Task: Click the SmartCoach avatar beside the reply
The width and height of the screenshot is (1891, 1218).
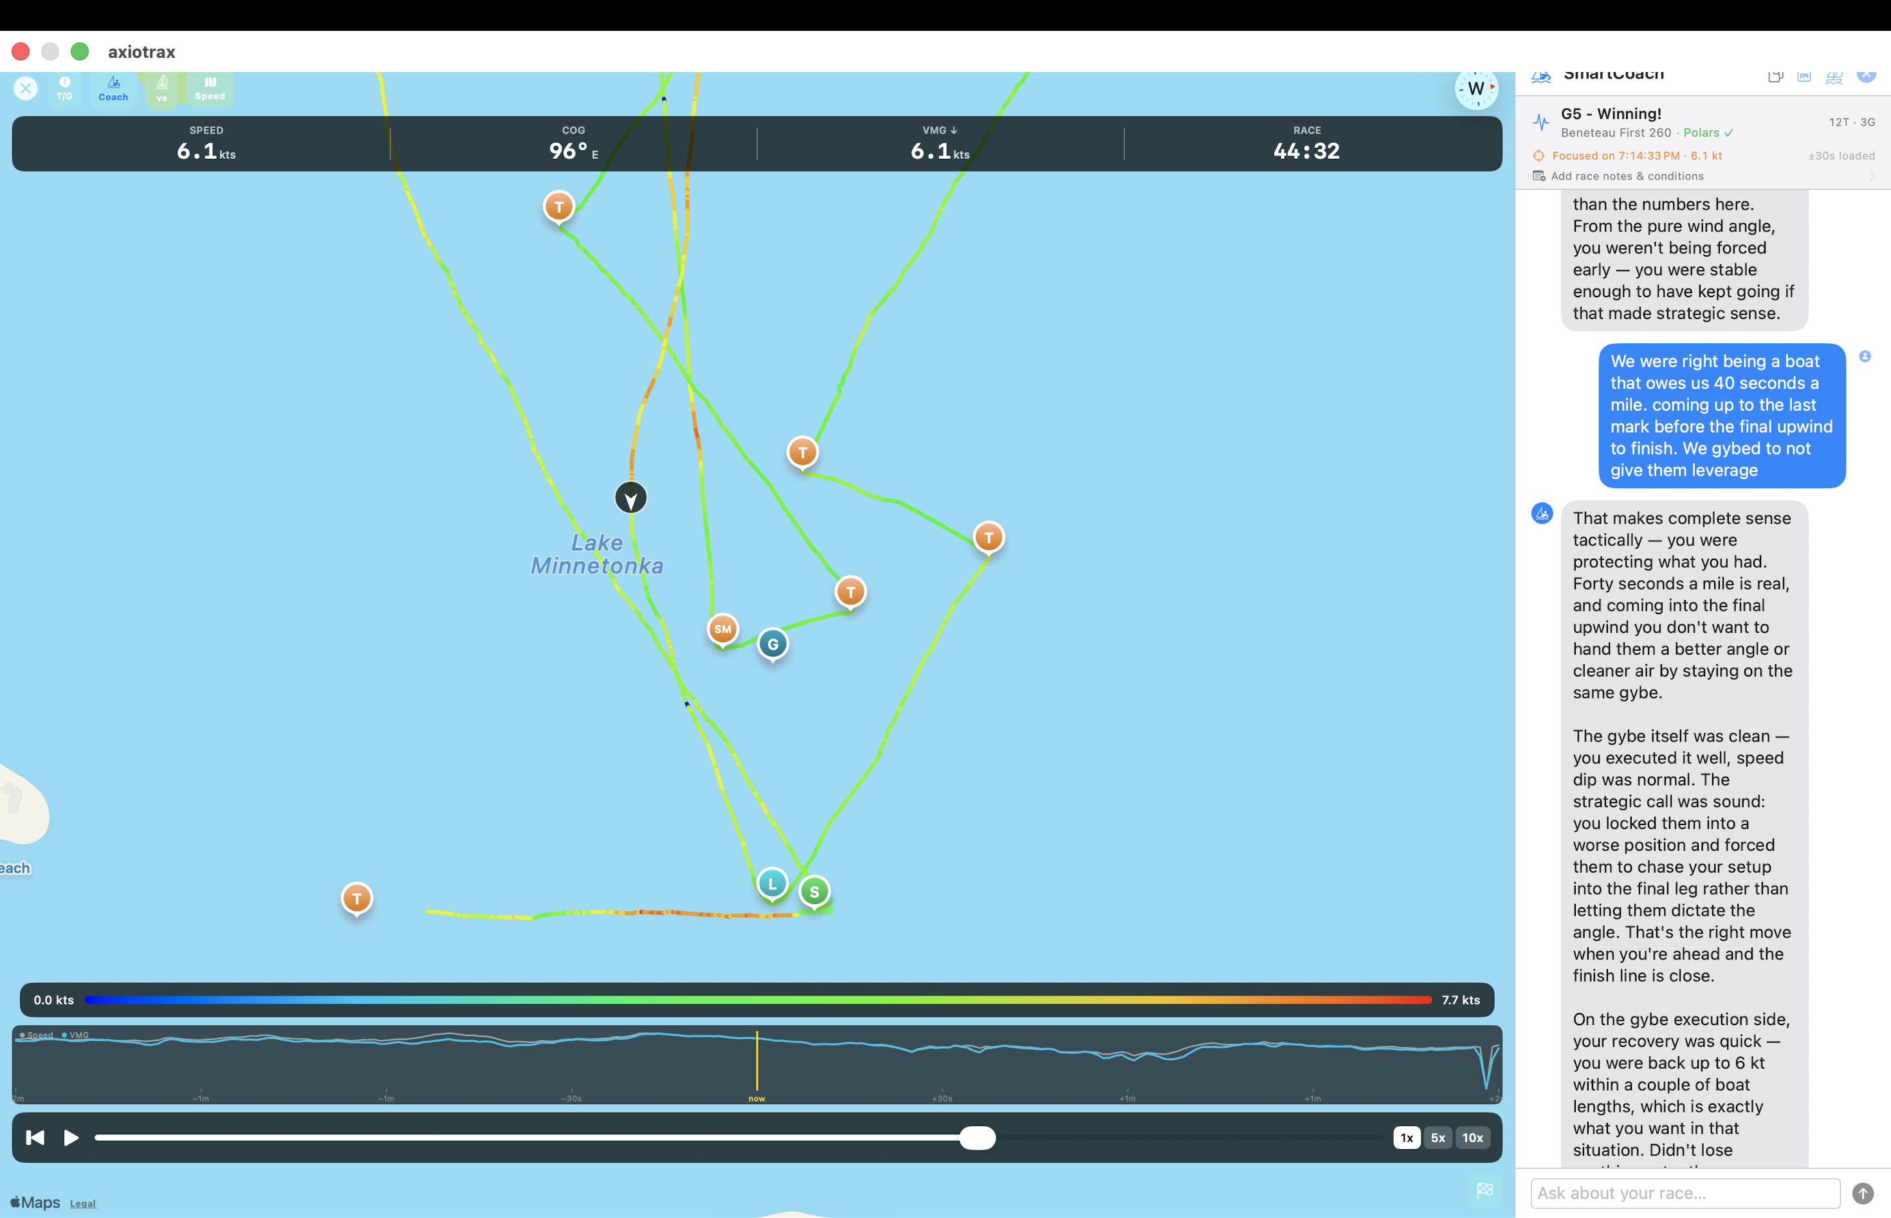Action: [1542, 513]
